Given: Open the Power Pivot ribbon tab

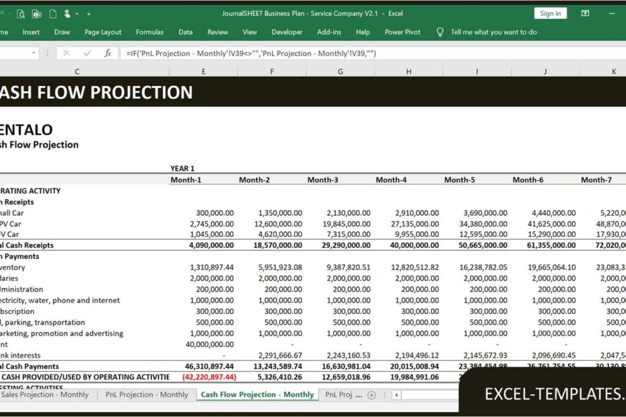Looking at the screenshot, I should click(x=402, y=32).
